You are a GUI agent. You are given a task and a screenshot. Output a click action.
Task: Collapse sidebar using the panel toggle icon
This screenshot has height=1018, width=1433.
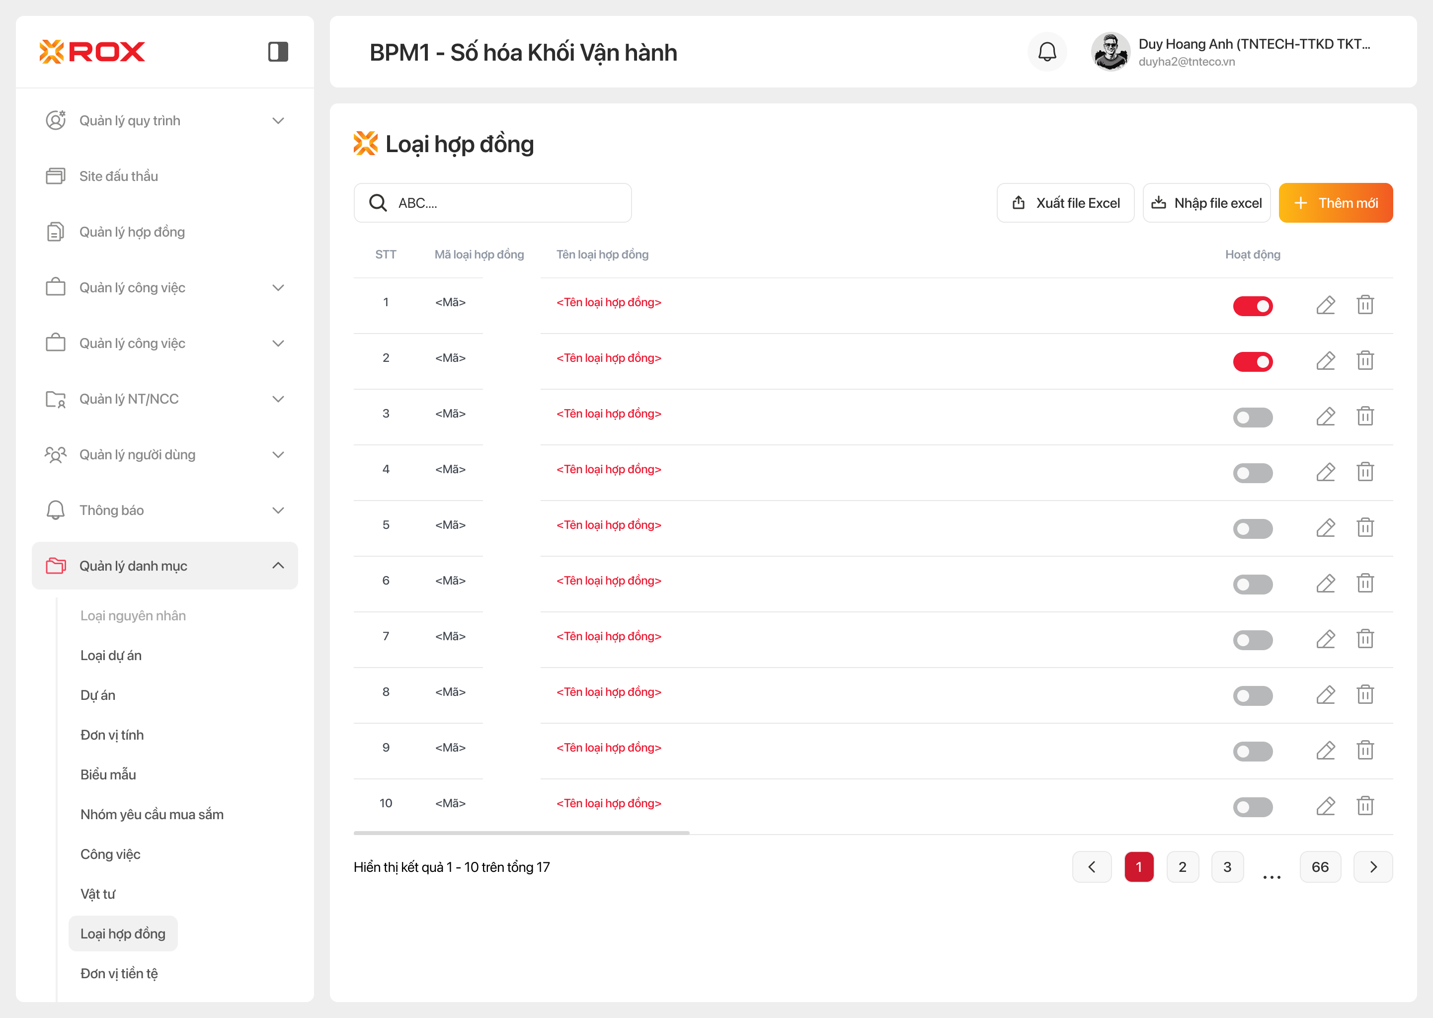pos(278,51)
